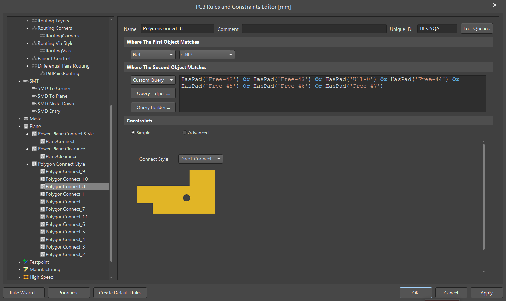The image size is (506, 301).
Task: Click the Manufacturing category icon
Action: [26, 269]
